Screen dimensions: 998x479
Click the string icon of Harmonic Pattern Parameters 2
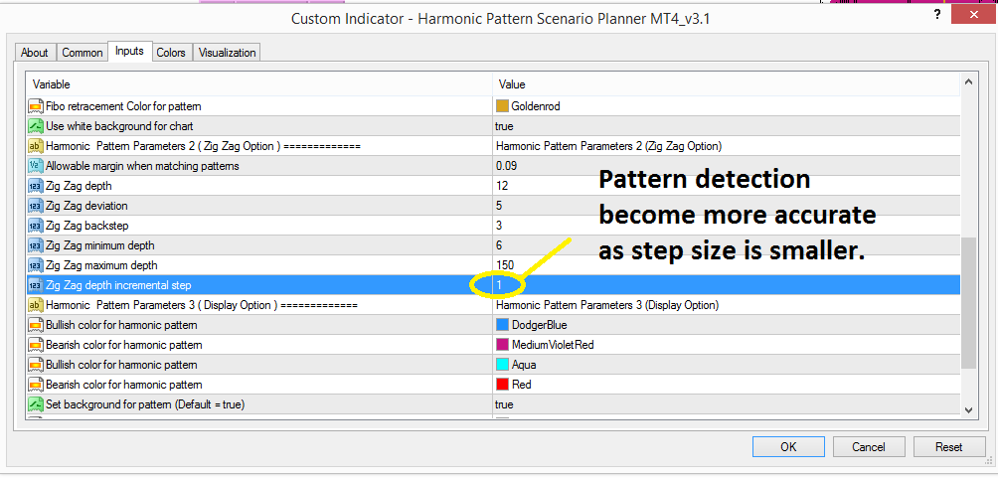point(36,146)
